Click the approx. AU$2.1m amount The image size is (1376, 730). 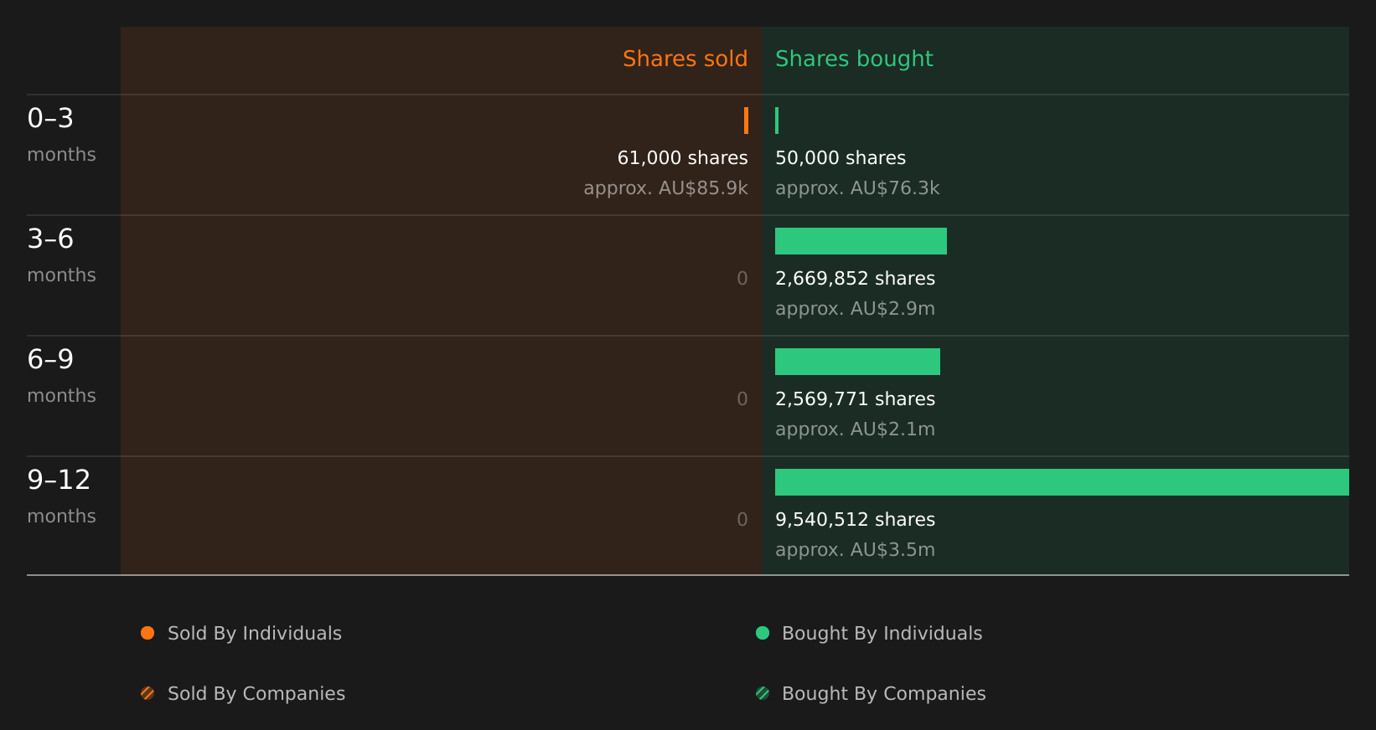pyautogui.click(x=855, y=429)
